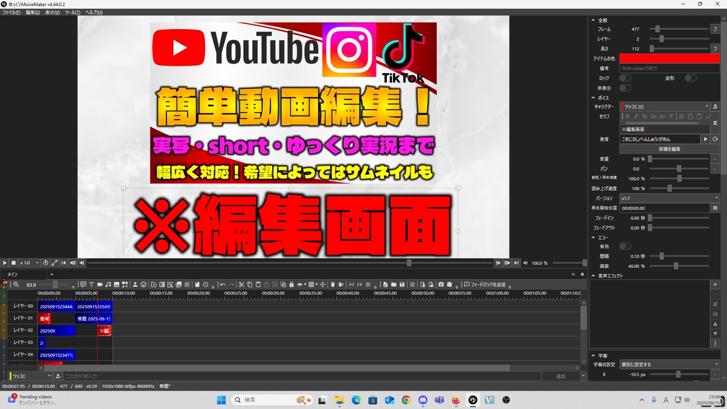Adjust the 音量 volume slider
The image size is (727, 409).
679,159
